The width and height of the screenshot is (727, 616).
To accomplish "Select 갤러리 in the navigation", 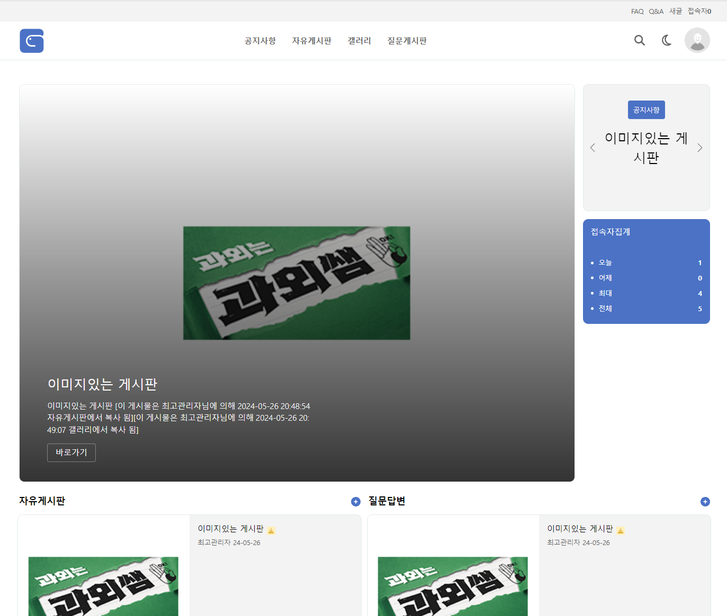I will tap(359, 41).
